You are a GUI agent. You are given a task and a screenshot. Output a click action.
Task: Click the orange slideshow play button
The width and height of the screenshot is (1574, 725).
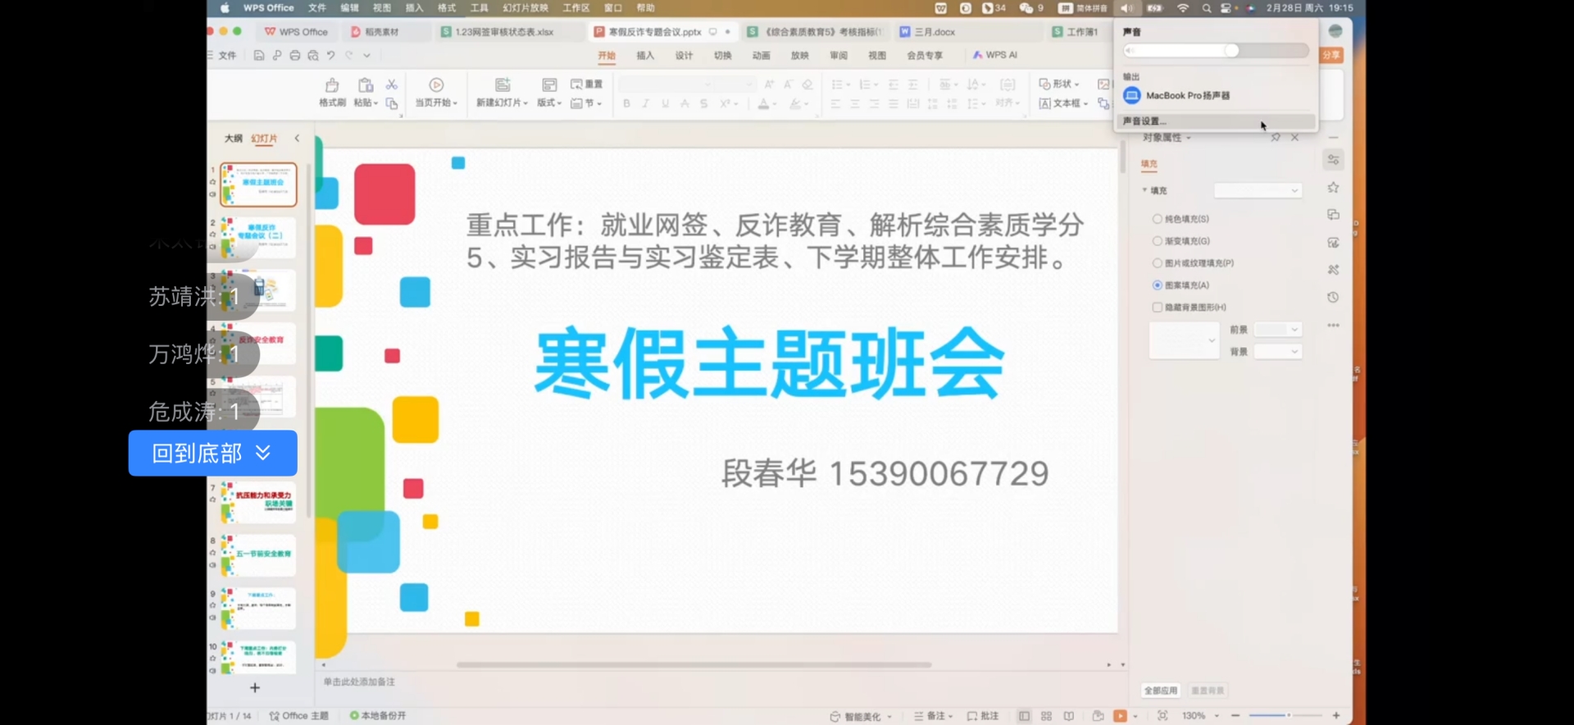(x=1120, y=716)
